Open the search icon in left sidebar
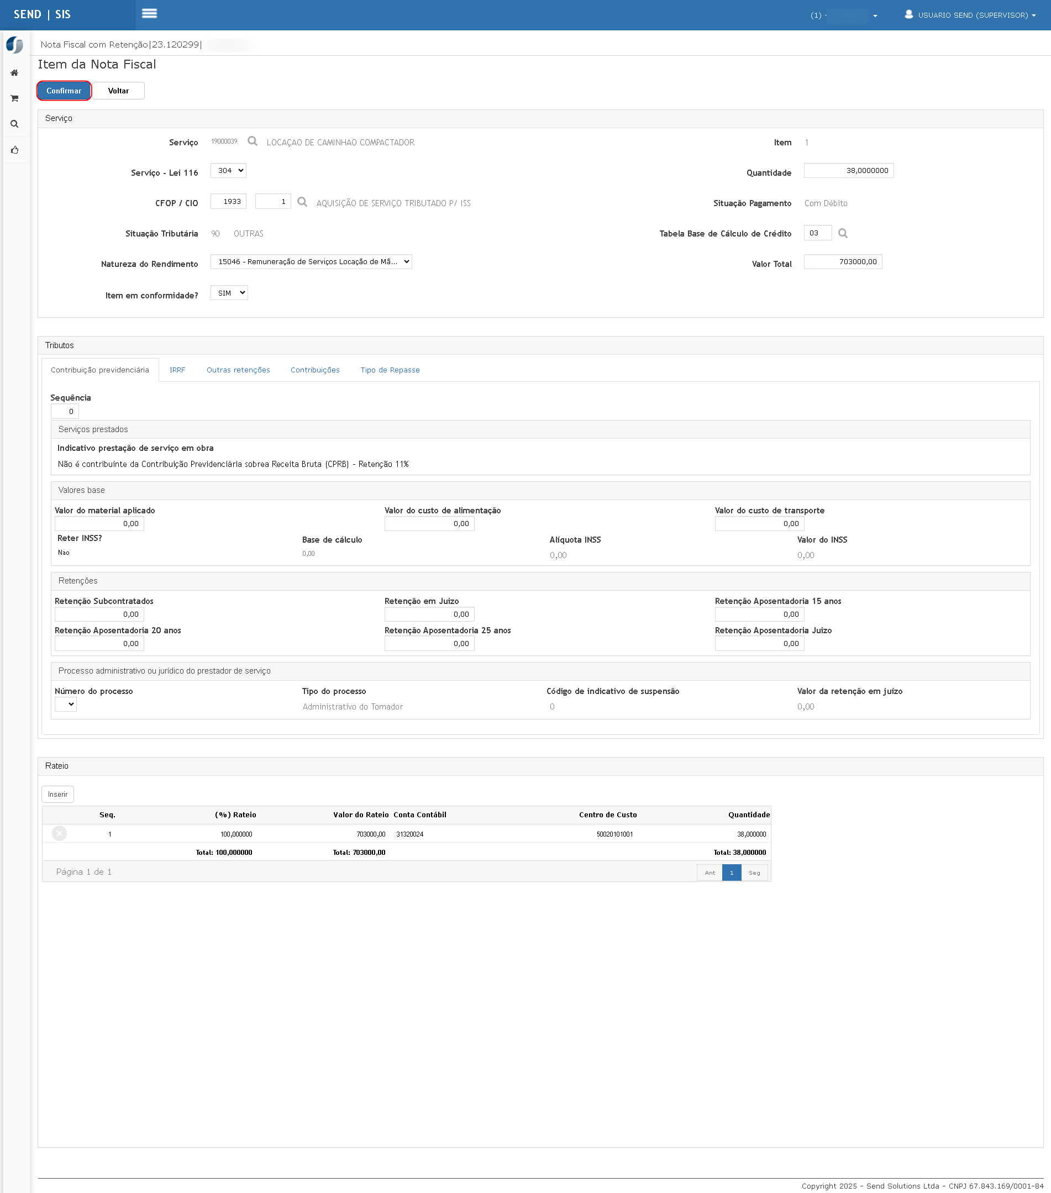Image resolution: width=1051 pixels, height=1193 pixels. [14, 124]
